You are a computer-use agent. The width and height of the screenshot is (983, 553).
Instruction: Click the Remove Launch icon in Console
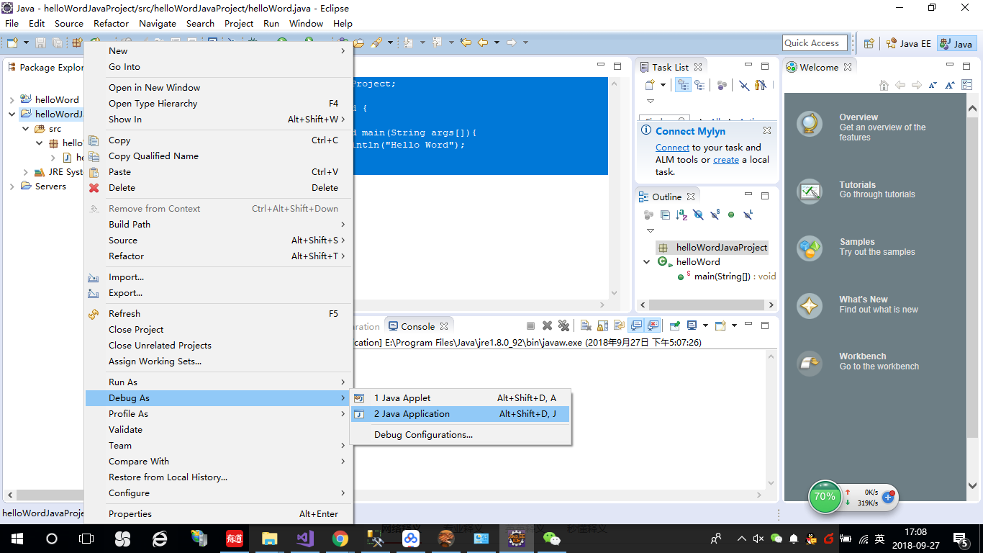(547, 325)
